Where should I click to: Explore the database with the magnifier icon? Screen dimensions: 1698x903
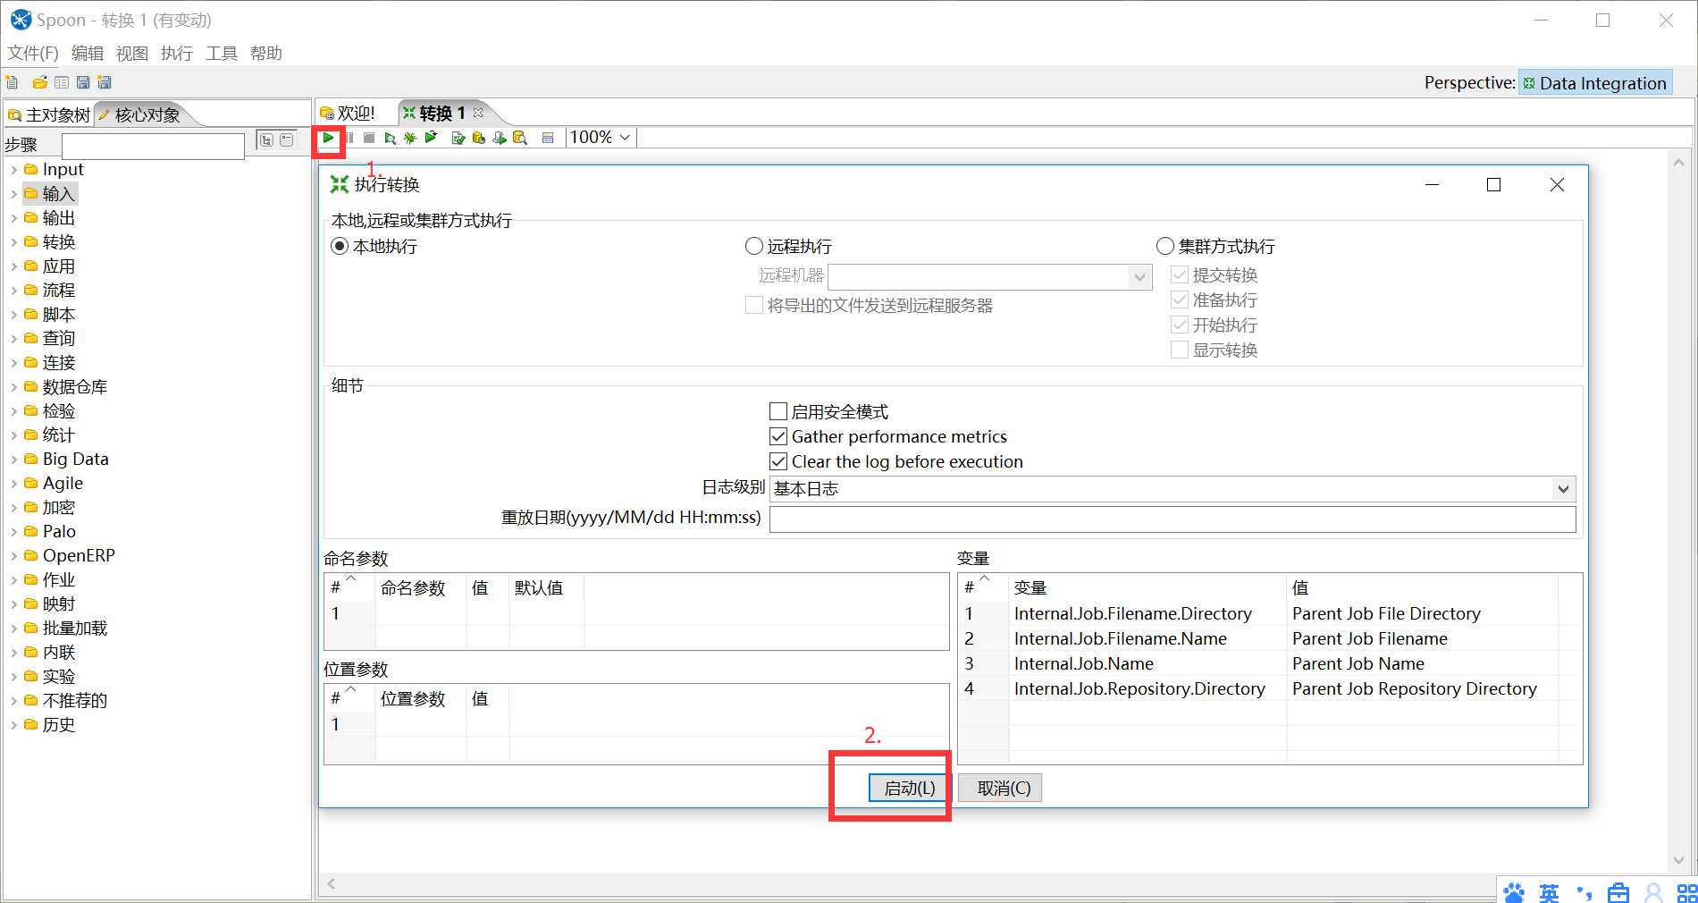tap(520, 139)
